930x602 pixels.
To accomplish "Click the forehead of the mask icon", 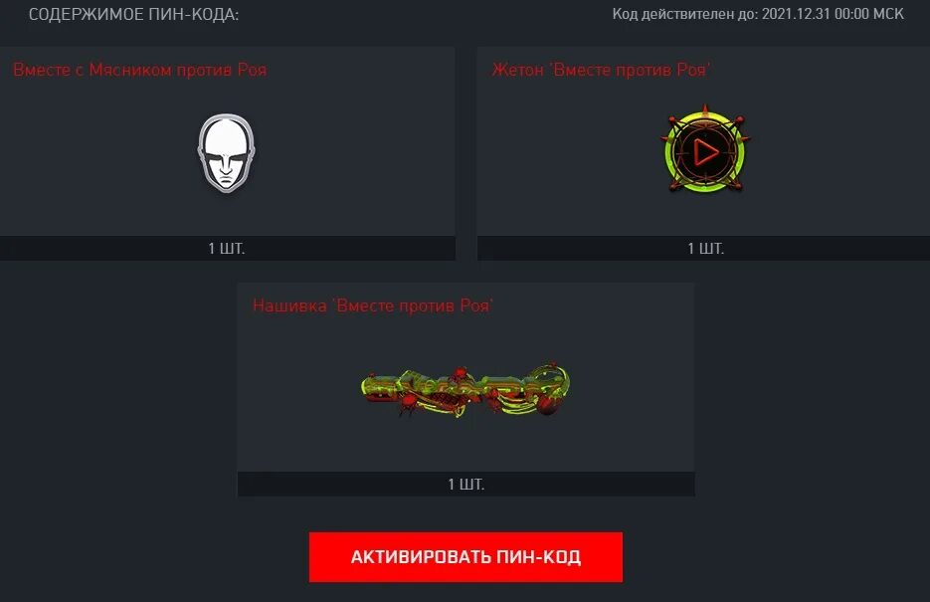I will click(x=226, y=133).
